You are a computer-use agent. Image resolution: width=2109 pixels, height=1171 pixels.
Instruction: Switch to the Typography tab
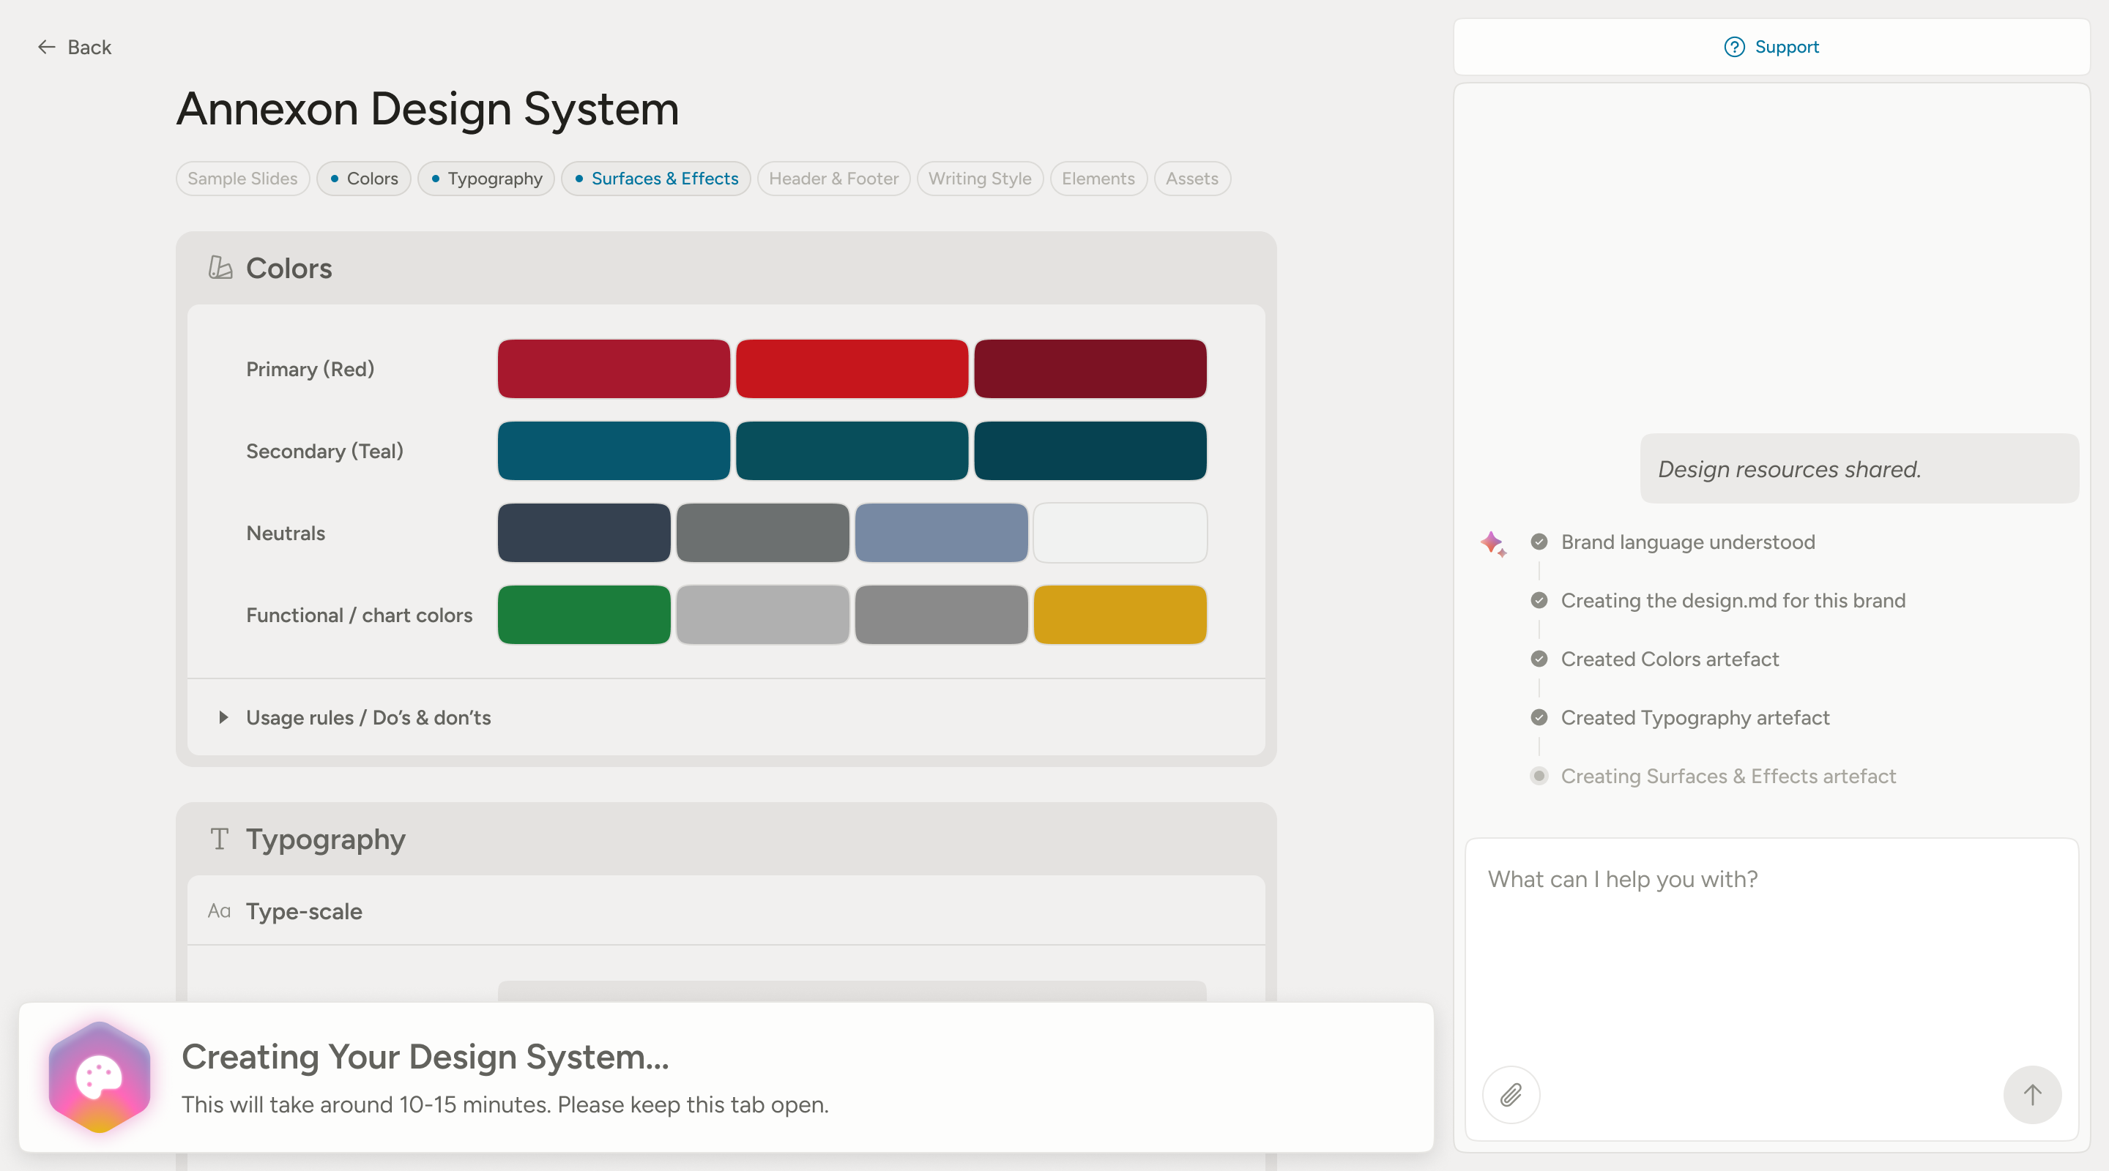[x=486, y=179]
